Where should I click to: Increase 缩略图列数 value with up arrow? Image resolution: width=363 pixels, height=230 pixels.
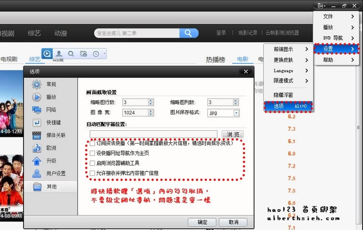235,101
